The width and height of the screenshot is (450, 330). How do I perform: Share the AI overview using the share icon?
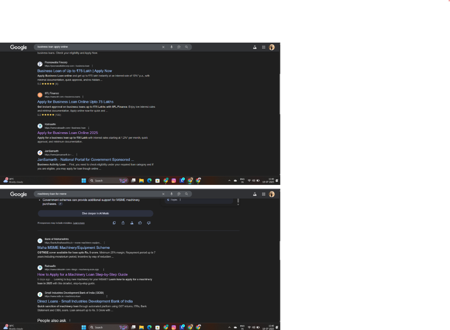click(x=123, y=223)
